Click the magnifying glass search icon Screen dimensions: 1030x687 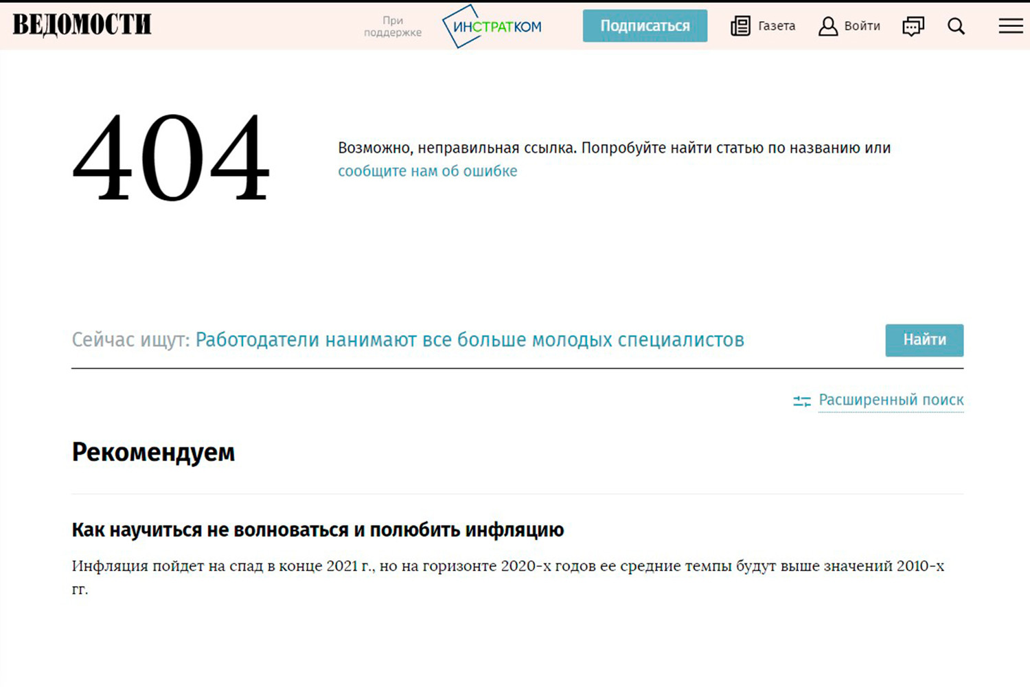pos(956,26)
